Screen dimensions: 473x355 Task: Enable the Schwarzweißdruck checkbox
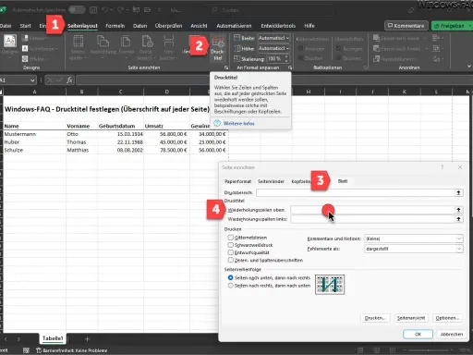pos(230,245)
